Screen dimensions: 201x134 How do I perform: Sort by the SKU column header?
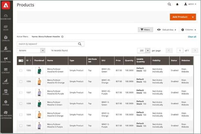pos(107,61)
